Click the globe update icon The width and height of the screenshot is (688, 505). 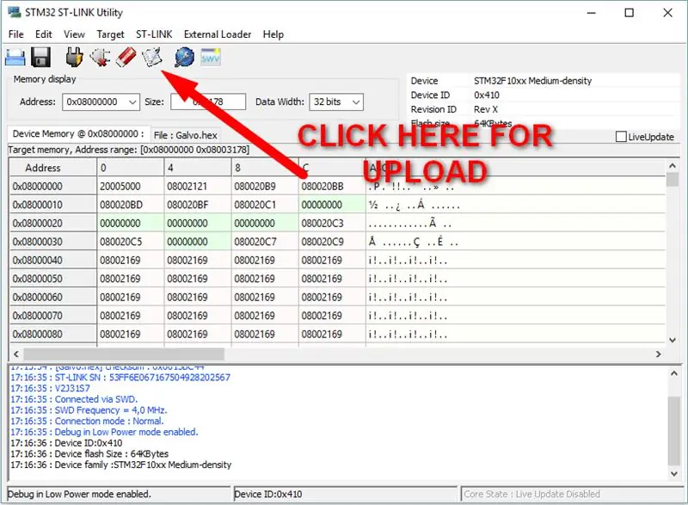(x=184, y=58)
